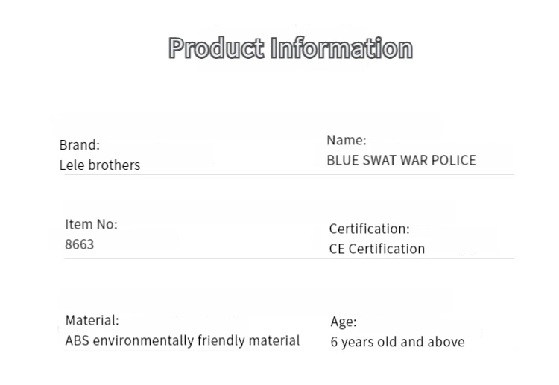Click the Name: label

click(x=347, y=140)
